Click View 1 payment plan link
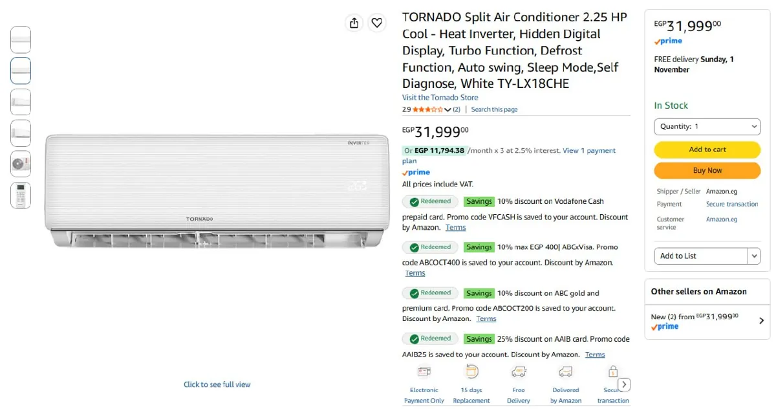Viewport: 776px width, 409px height. pyautogui.click(x=509, y=155)
